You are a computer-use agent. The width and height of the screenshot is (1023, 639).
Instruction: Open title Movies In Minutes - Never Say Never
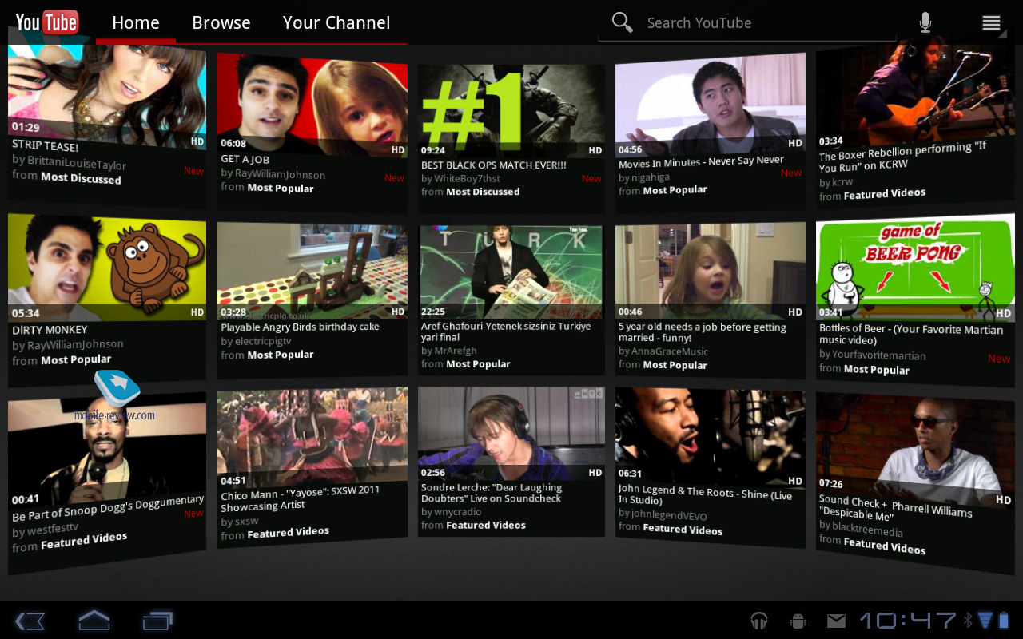coord(701,162)
